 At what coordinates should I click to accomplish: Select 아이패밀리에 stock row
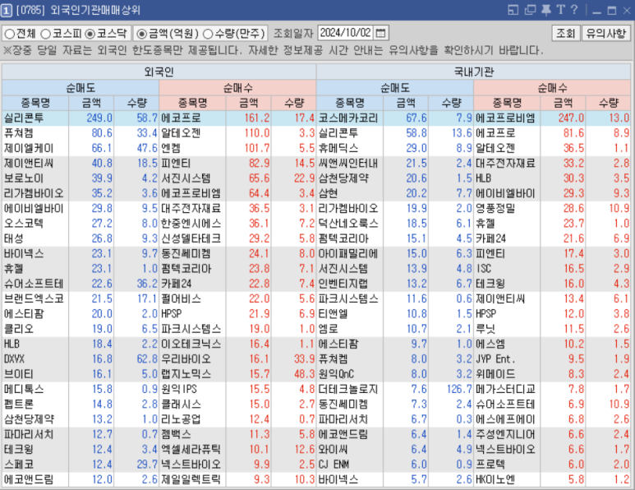click(x=350, y=254)
